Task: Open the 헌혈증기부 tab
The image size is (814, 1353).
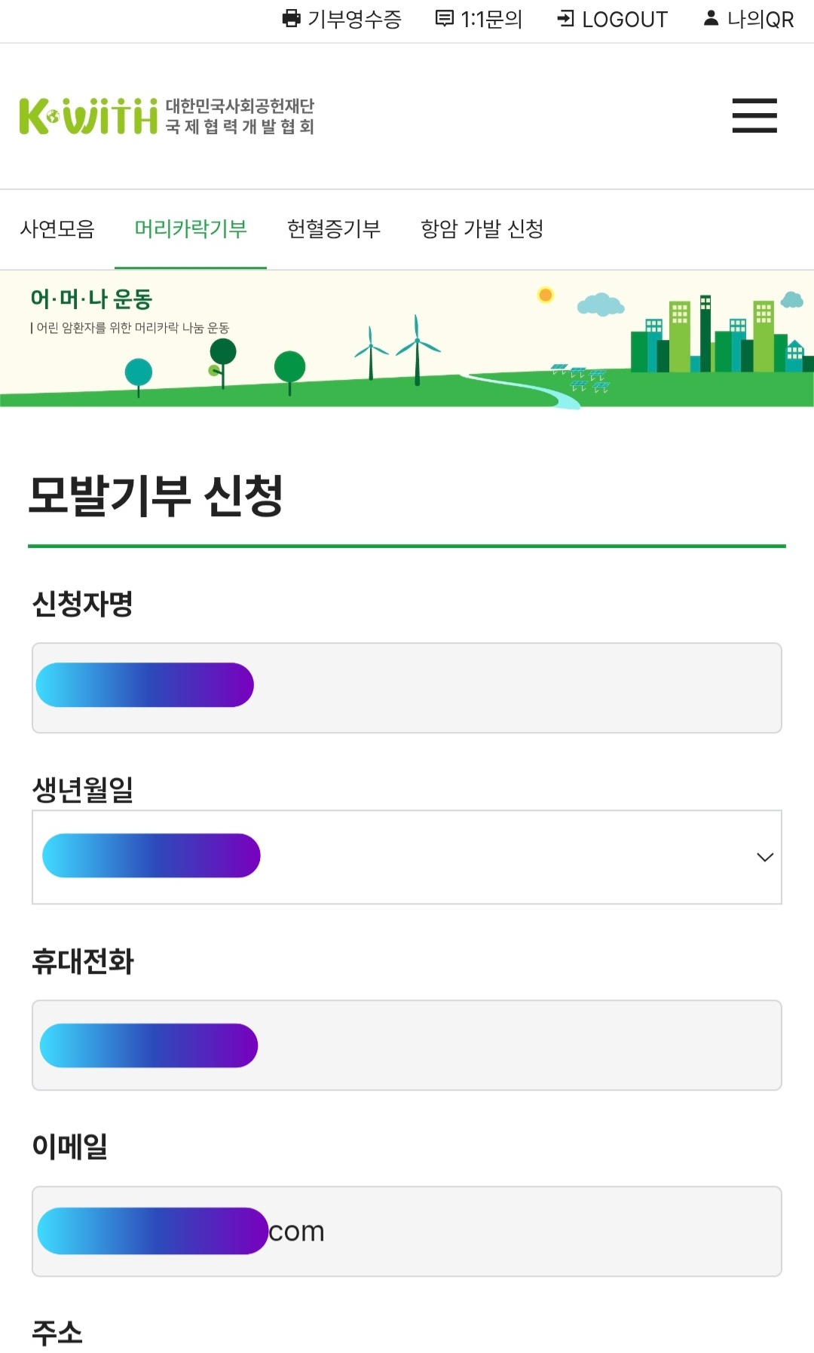Action: [x=334, y=229]
